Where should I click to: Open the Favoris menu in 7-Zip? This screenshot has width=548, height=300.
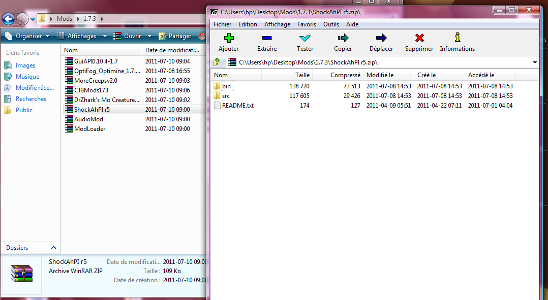(x=307, y=24)
